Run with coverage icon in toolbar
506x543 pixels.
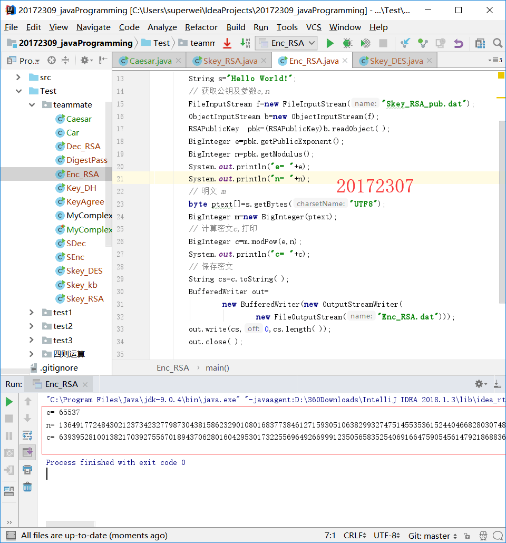365,43
